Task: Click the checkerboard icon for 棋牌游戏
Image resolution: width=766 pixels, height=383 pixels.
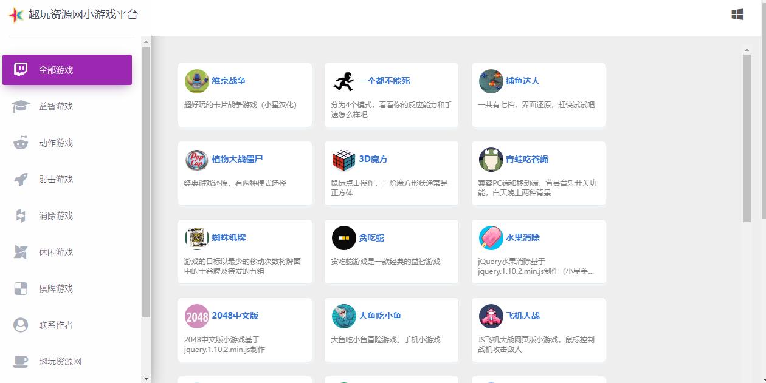Action: [21, 288]
